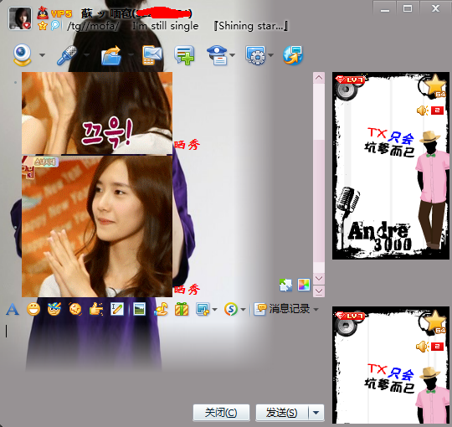Open pointing hand multi-function input icon
Image resolution: width=452 pixels, height=427 pixels.
96,310
